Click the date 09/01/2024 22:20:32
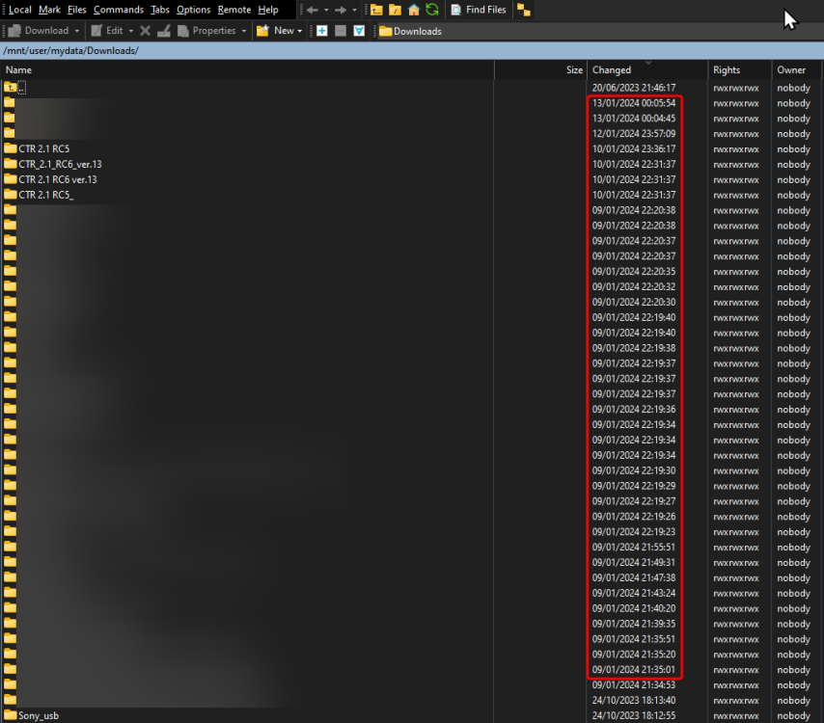 (x=634, y=286)
